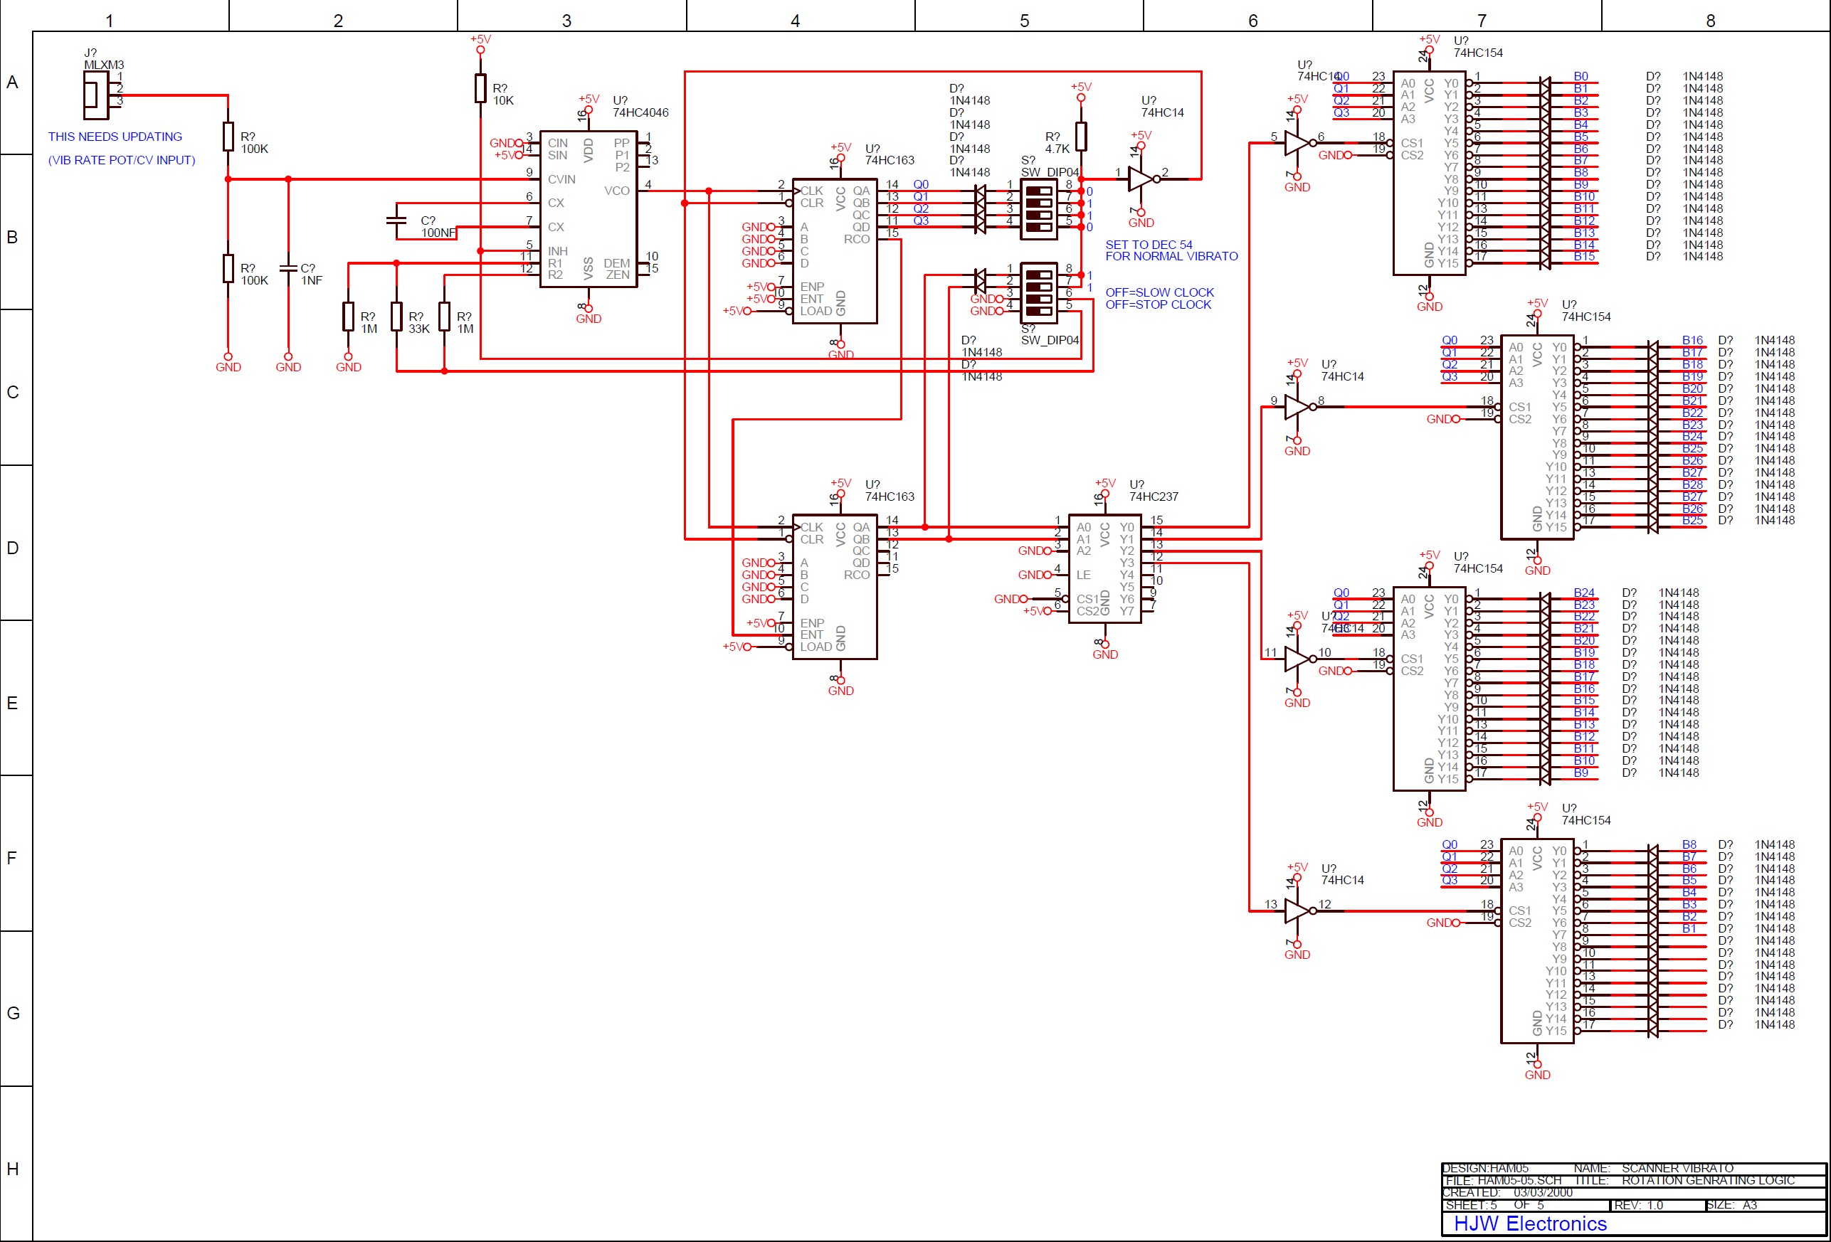This screenshot has width=1831, height=1242.
Task: Toggle fourth switch of upper SW_DIP04
Action: [x=1038, y=227]
